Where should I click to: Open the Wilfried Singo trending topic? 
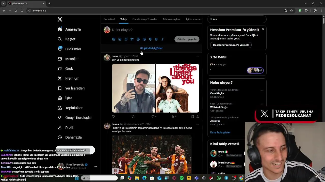point(219,107)
